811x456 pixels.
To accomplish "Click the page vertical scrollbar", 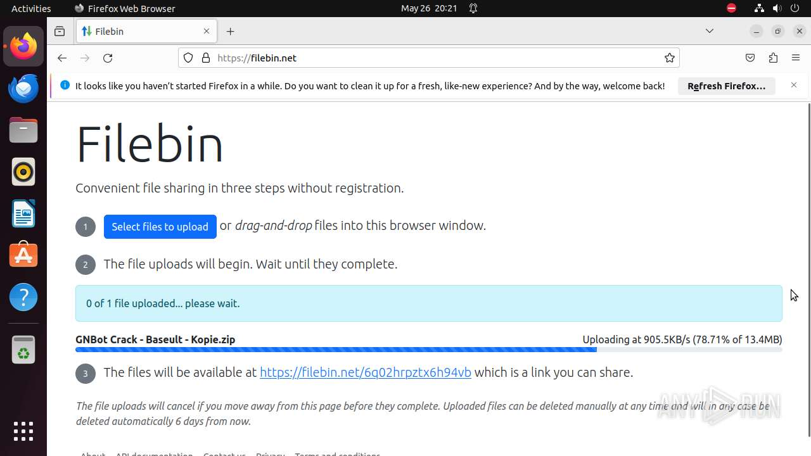I will 808,269.
